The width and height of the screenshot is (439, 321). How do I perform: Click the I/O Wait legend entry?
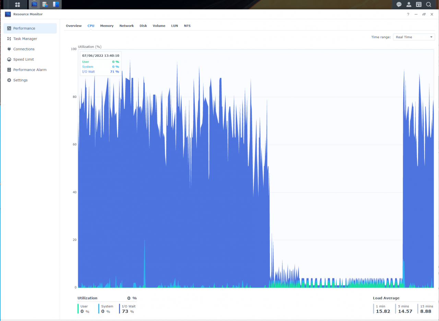(129, 306)
